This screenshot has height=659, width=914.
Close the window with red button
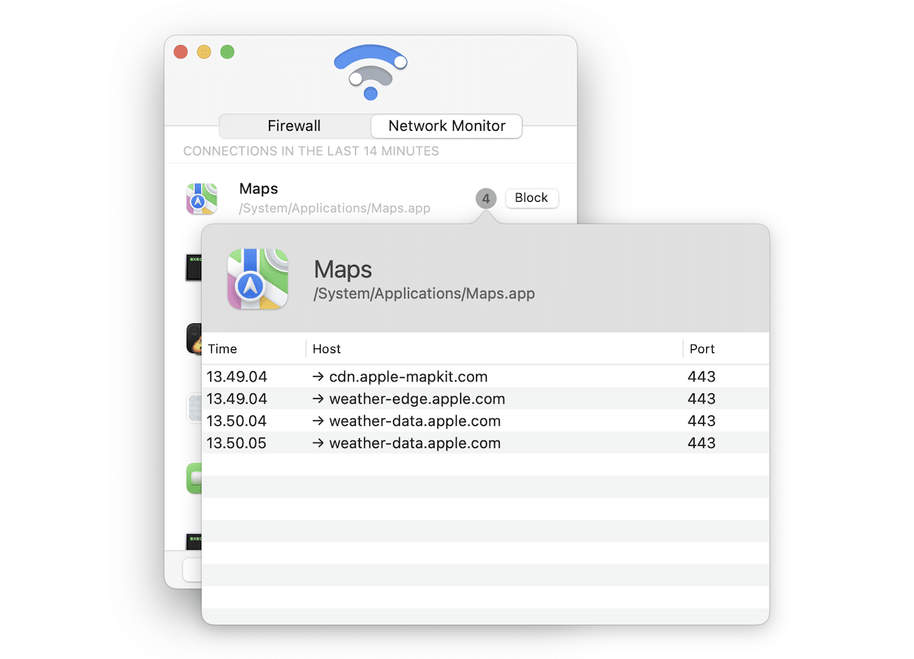coord(181,52)
